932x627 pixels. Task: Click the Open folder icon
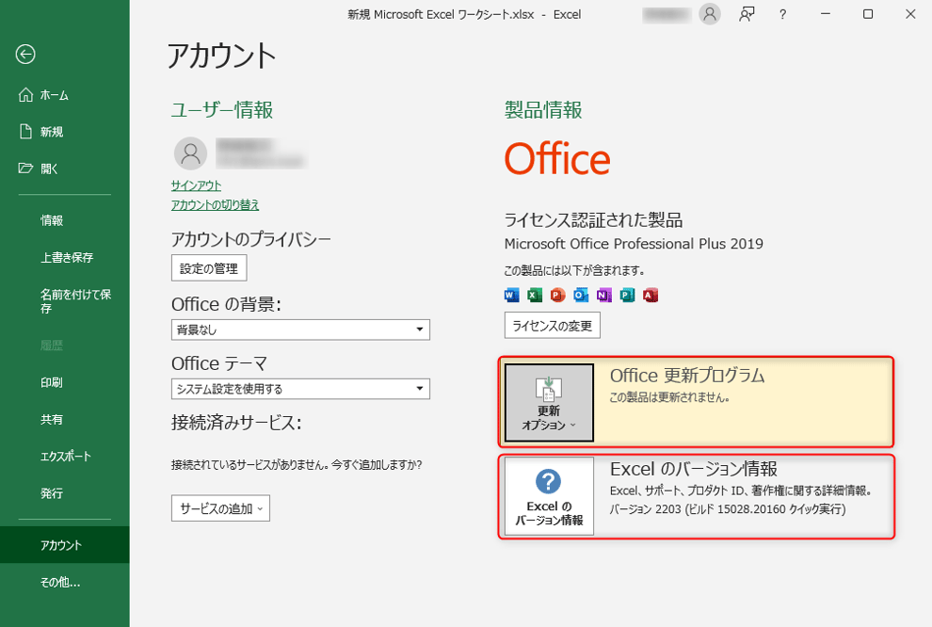pyautogui.click(x=25, y=169)
